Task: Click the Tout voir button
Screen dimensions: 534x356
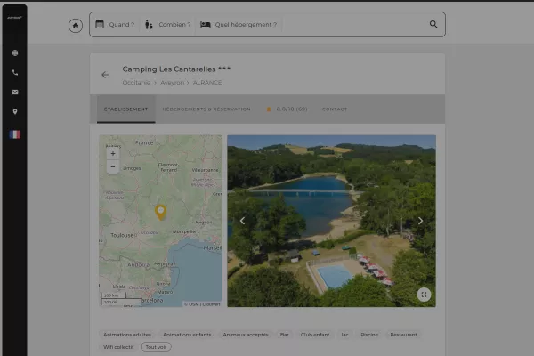Action: coord(156,347)
